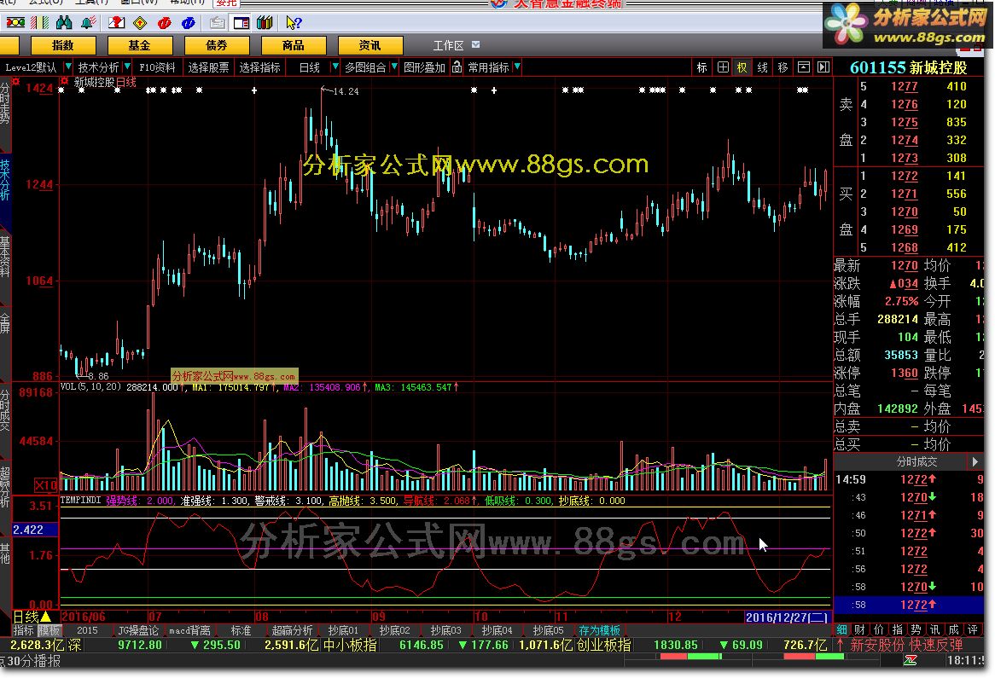Switch to the JG操盘论 template tab

point(138,630)
